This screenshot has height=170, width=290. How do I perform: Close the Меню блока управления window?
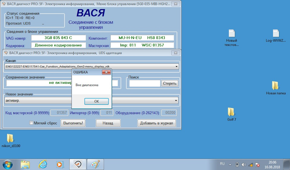coord(176,4)
